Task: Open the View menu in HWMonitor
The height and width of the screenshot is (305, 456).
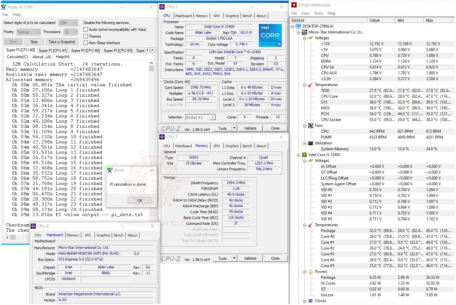Action: pyautogui.click(x=305, y=13)
